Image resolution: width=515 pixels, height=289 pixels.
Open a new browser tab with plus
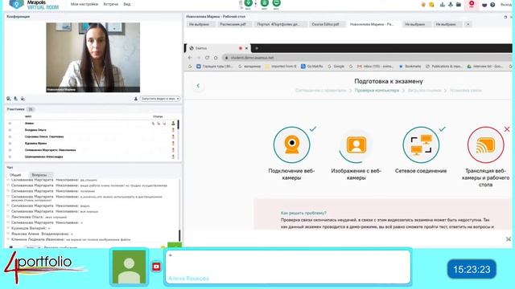(x=257, y=48)
